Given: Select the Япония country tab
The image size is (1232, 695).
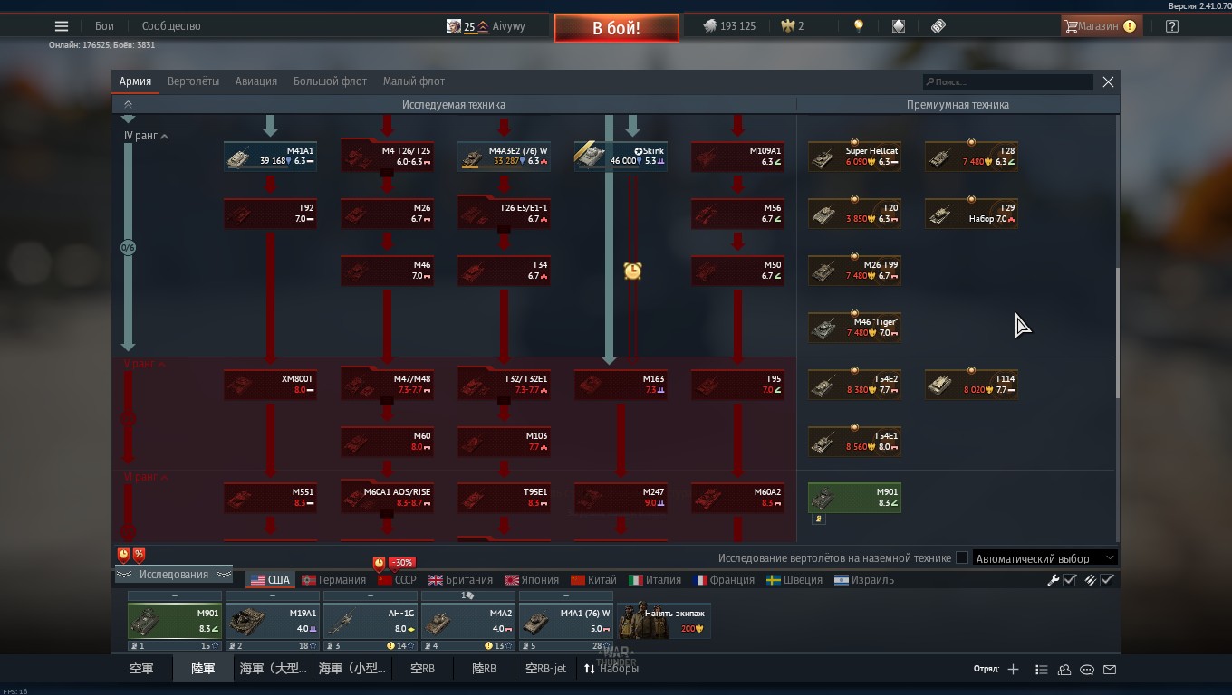Looking at the screenshot, I should click(532, 580).
